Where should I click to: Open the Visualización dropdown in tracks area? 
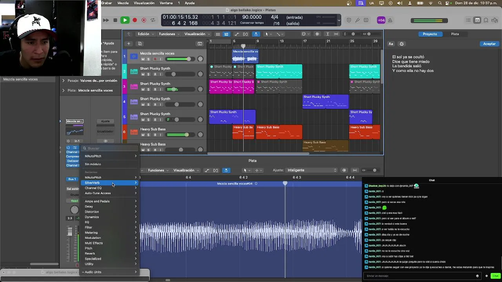tap(197, 34)
